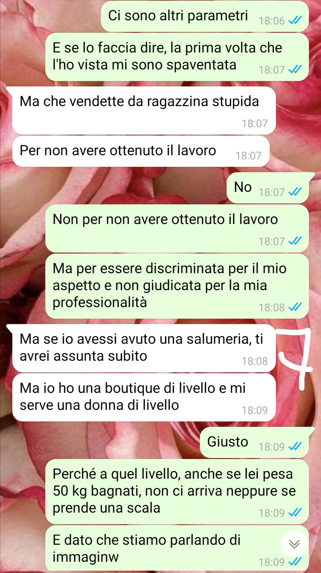Tap read ticks on 'l'ho vista mi sono spaventata' message
Screen dimensions: 321x573
click(x=295, y=69)
